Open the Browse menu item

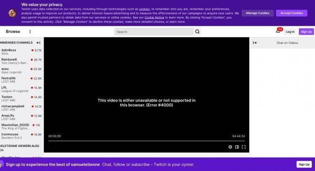point(13,31)
